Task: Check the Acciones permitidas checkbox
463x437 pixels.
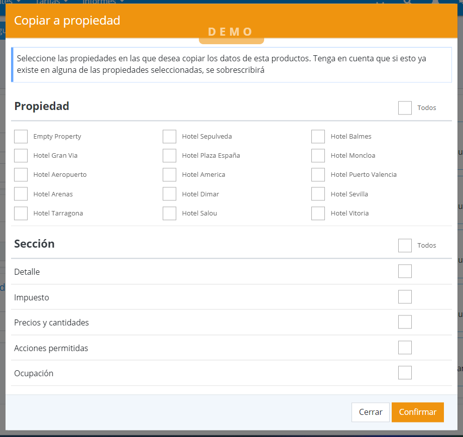Action: (x=405, y=348)
